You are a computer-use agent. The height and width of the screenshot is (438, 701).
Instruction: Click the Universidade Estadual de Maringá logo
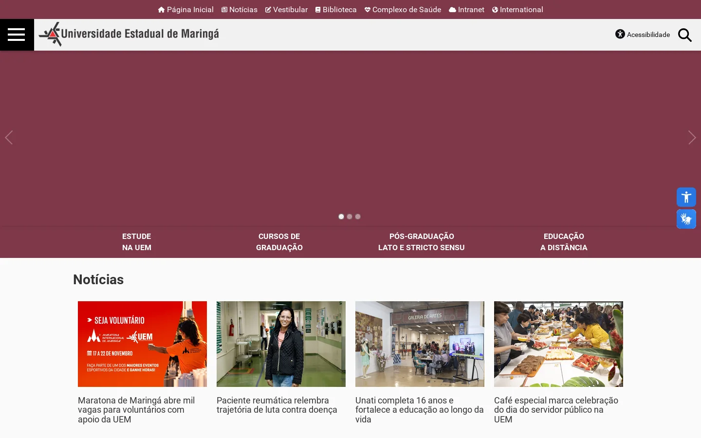click(x=129, y=34)
